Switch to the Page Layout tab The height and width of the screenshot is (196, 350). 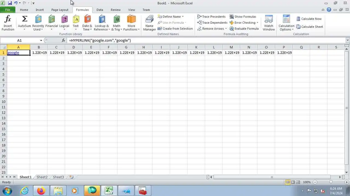[x=60, y=10]
